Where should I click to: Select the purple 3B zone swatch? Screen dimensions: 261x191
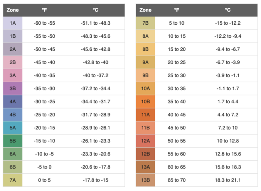coord(13,89)
